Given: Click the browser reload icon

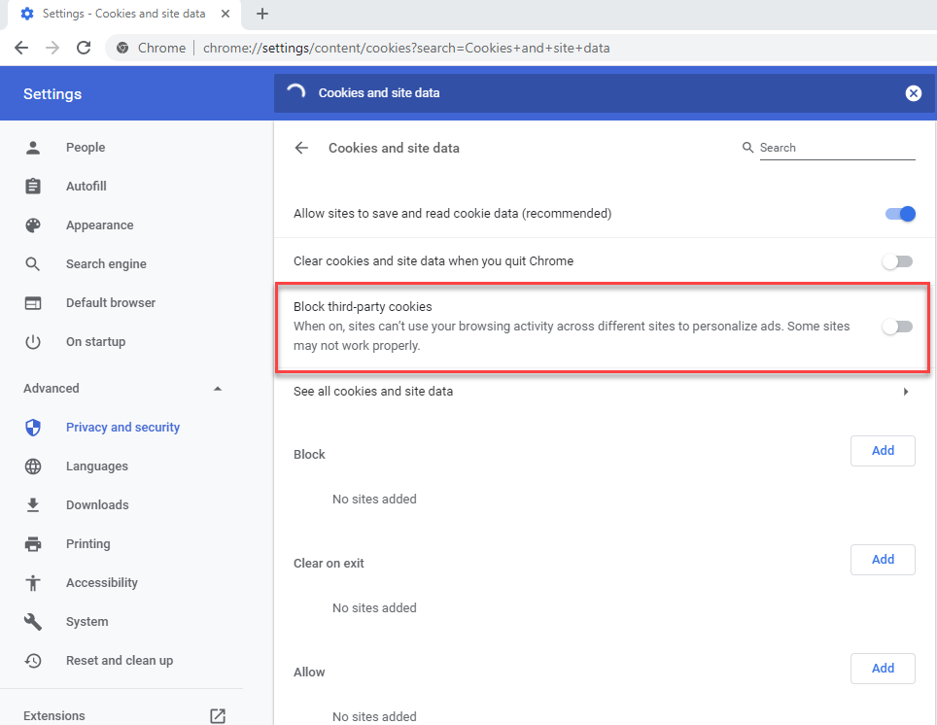Looking at the screenshot, I should click(x=84, y=48).
